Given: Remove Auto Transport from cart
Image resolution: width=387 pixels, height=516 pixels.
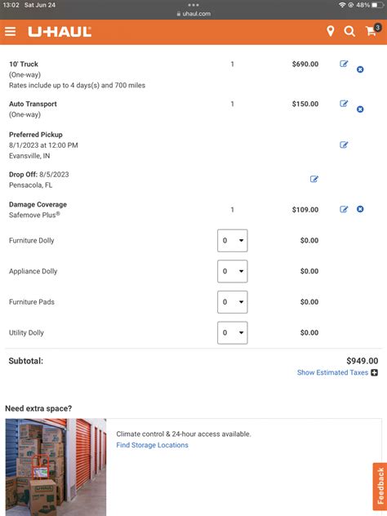Looking at the screenshot, I should [x=360, y=109].
